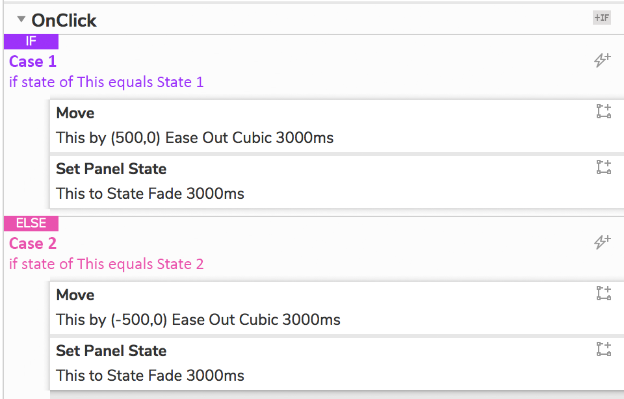Screen dimensions: 624x399
Task: Select the Case 1 title
Action: click(33, 62)
